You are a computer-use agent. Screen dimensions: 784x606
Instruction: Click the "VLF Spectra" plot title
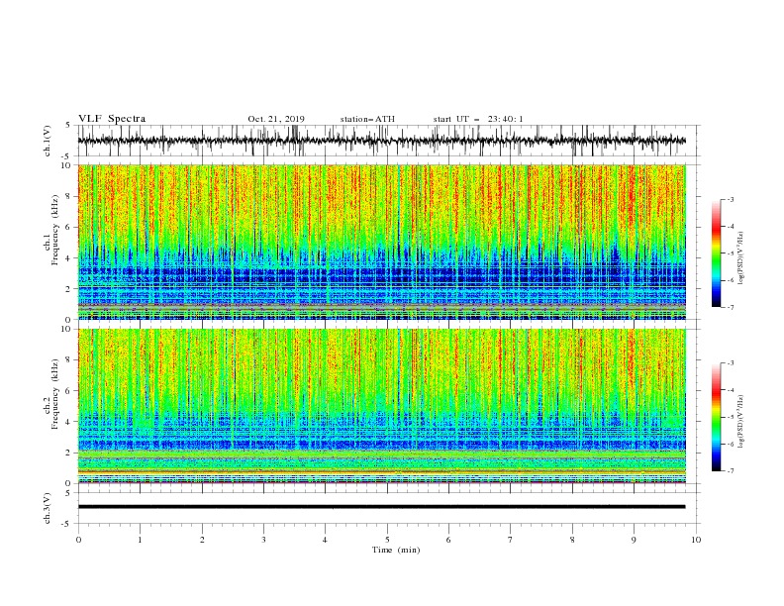tap(112, 119)
